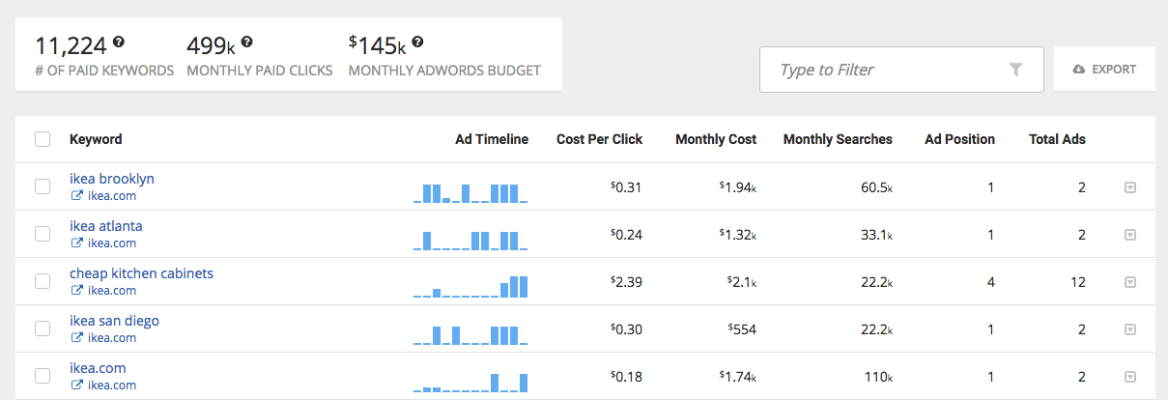1168x400 pixels.
Task: Select the ikea.com keyword row checkbox
Action: [x=43, y=376]
